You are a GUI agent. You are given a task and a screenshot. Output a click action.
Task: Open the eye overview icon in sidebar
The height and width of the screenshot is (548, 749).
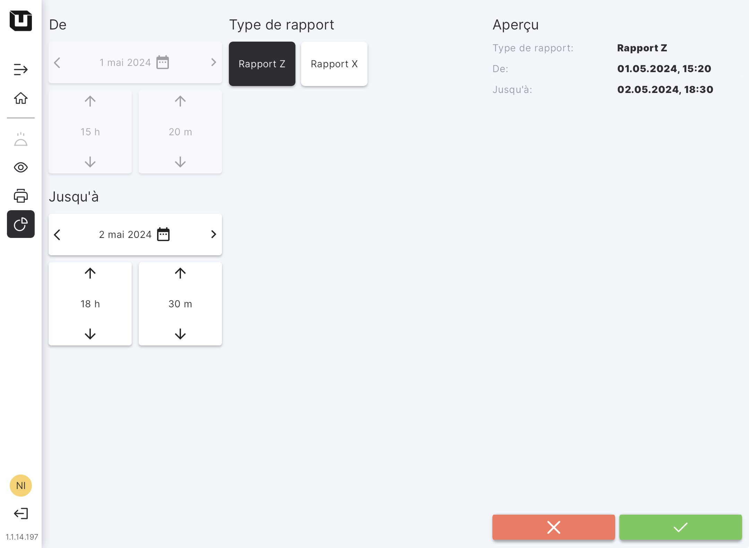[x=21, y=168]
